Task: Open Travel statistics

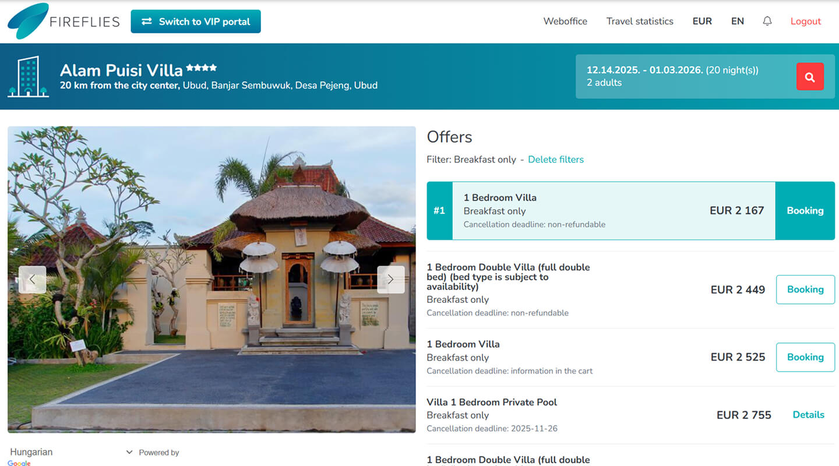Action: [x=640, y=21]
